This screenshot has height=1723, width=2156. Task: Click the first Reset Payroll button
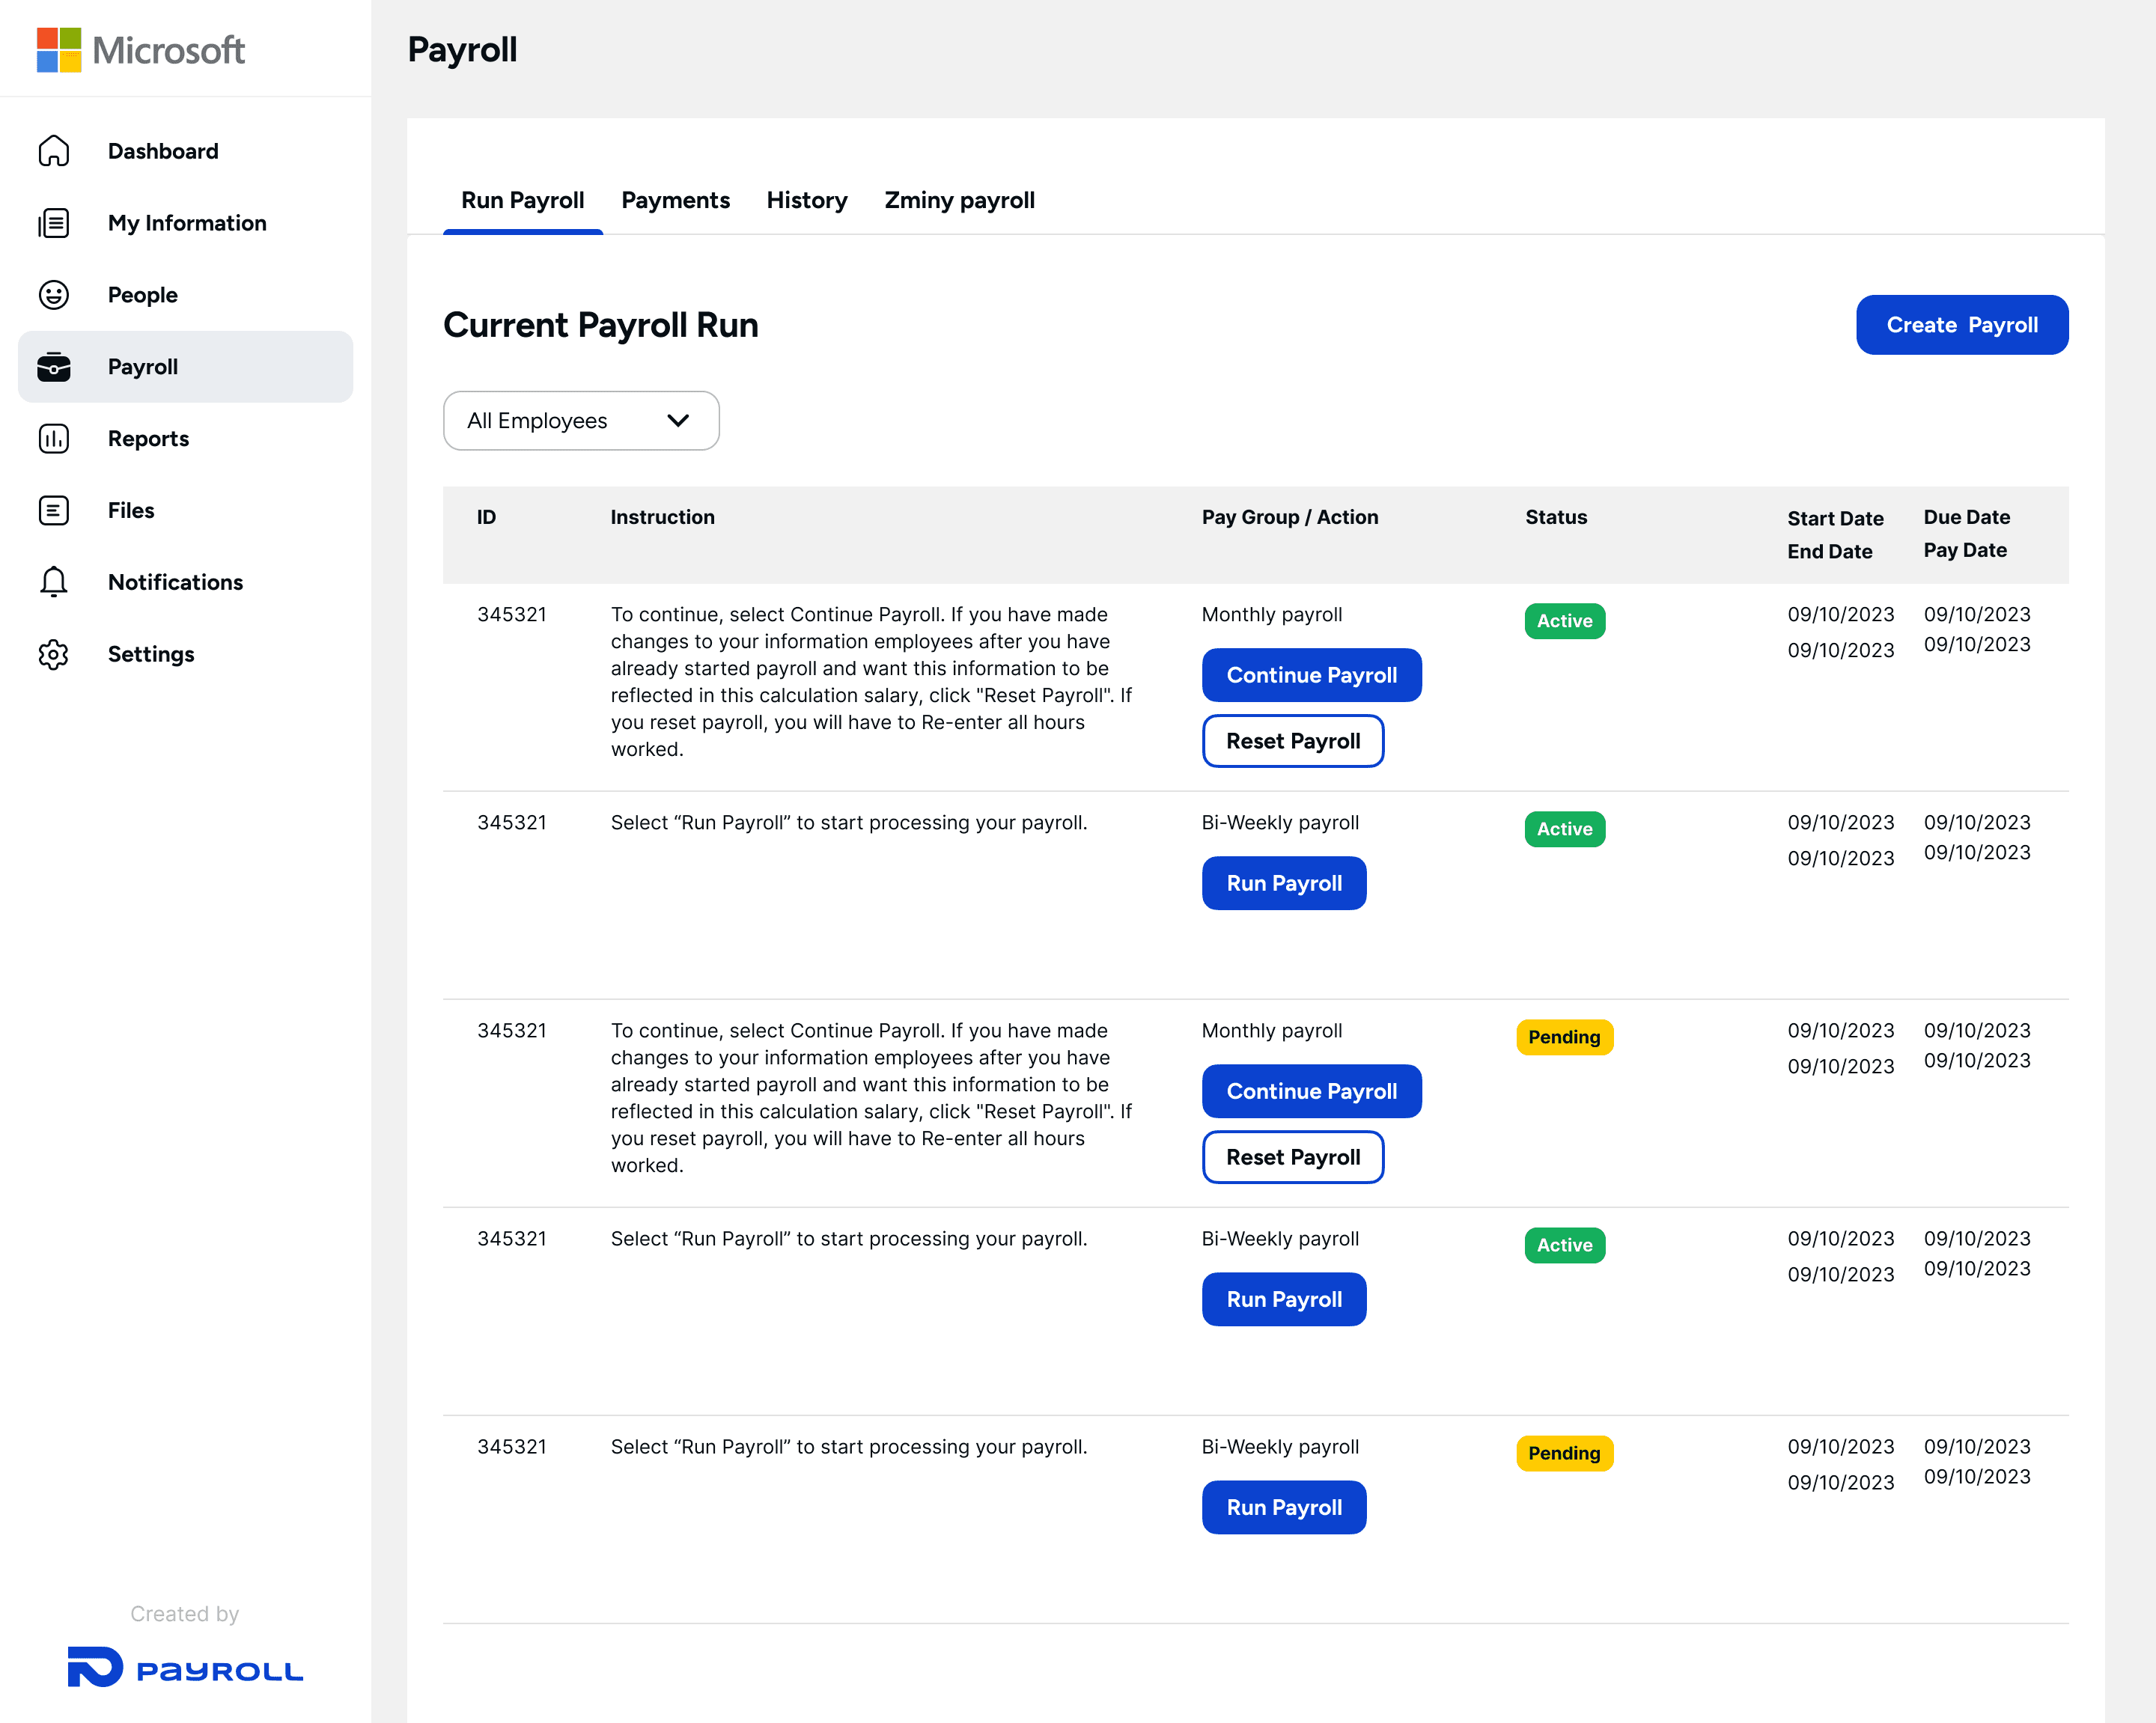[x=1292, y=742]
